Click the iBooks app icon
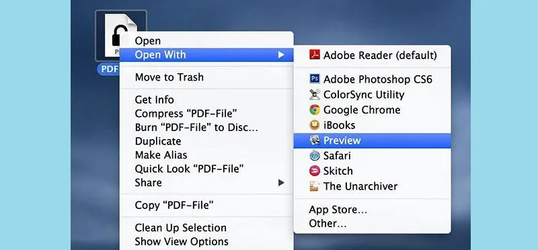538x250 pixels. tap(314, 125)
